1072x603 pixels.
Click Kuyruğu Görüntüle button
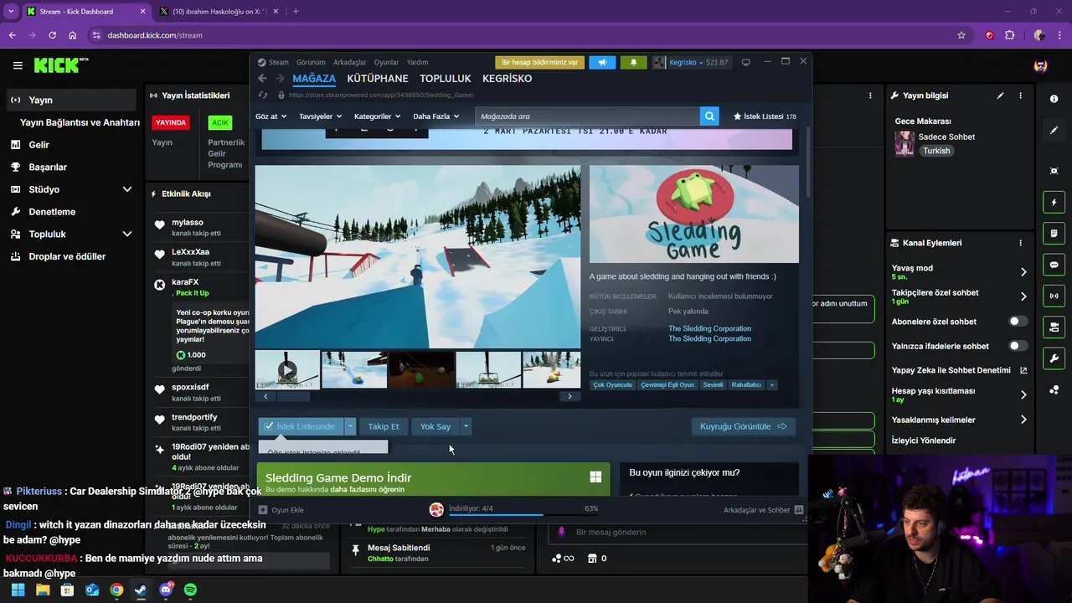point(744,426)
